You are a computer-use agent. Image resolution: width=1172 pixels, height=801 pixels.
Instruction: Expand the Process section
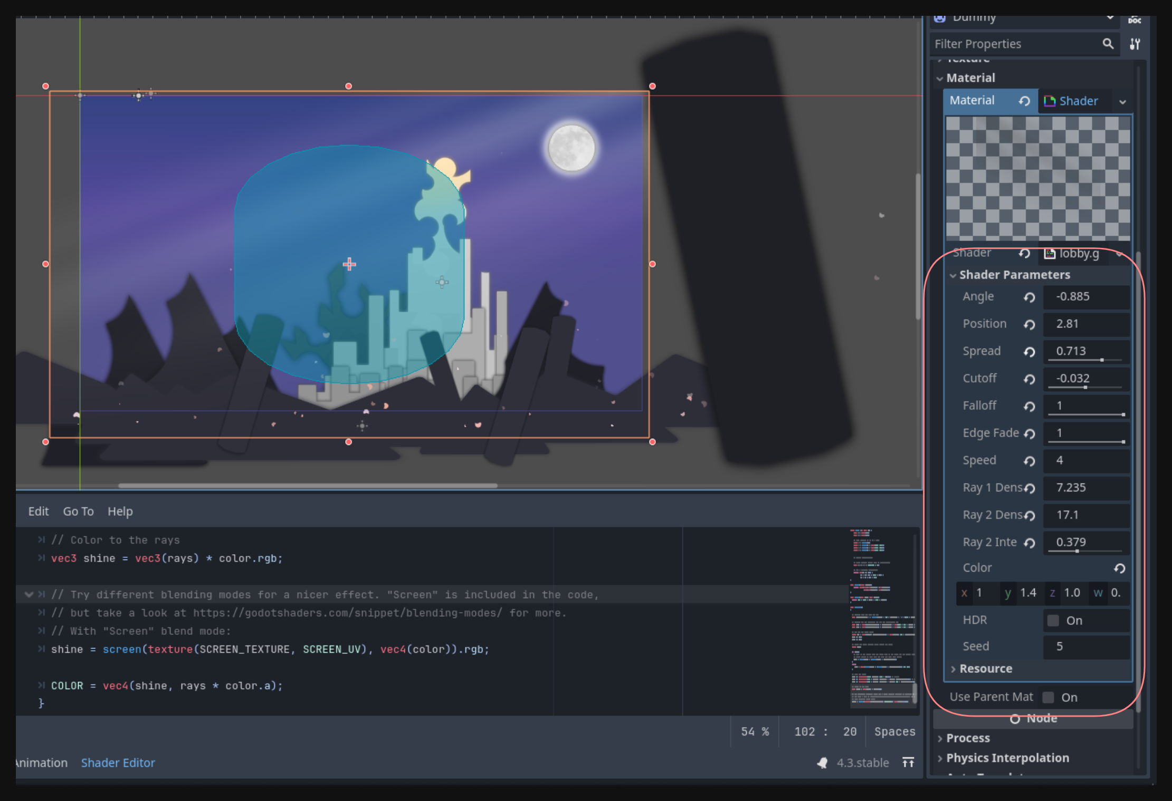pyautogui.click(x=940, y=739)
